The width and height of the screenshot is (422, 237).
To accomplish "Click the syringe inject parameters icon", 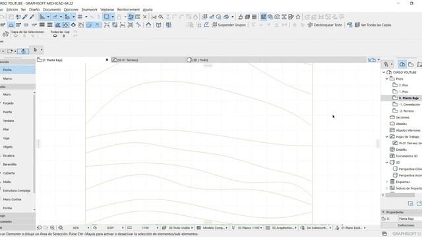I will point(32,17).
